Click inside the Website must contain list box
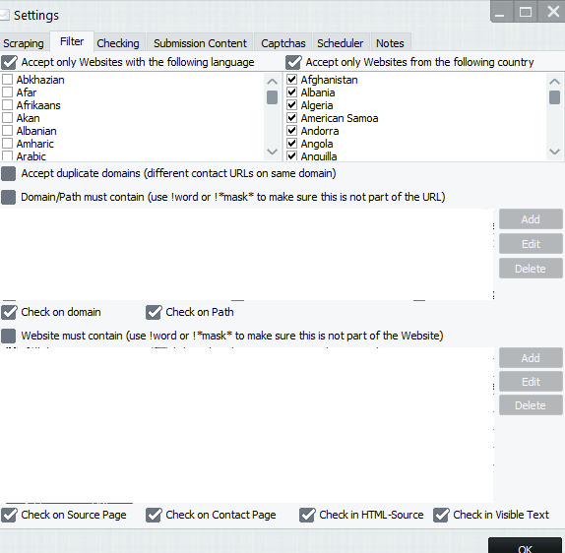This screenshot has width=565, height=553. click(247, 425)
